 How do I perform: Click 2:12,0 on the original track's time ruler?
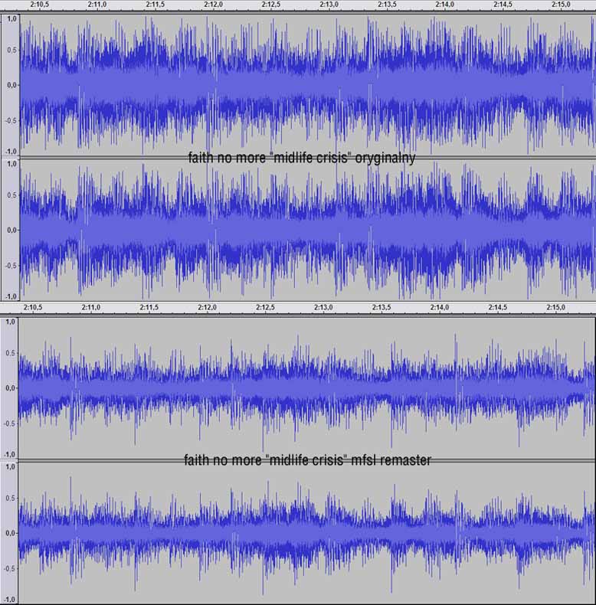click(213, 5)
